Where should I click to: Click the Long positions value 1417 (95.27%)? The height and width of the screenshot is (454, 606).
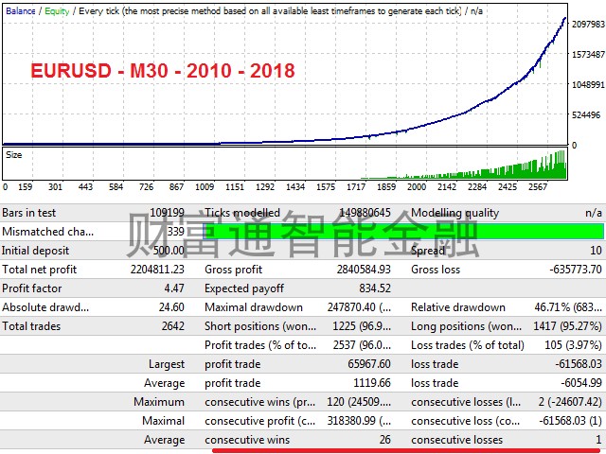tap(567, 326)
